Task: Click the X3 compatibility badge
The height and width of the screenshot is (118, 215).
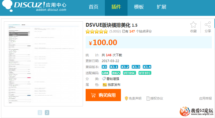Action: [x=104, y=67]
